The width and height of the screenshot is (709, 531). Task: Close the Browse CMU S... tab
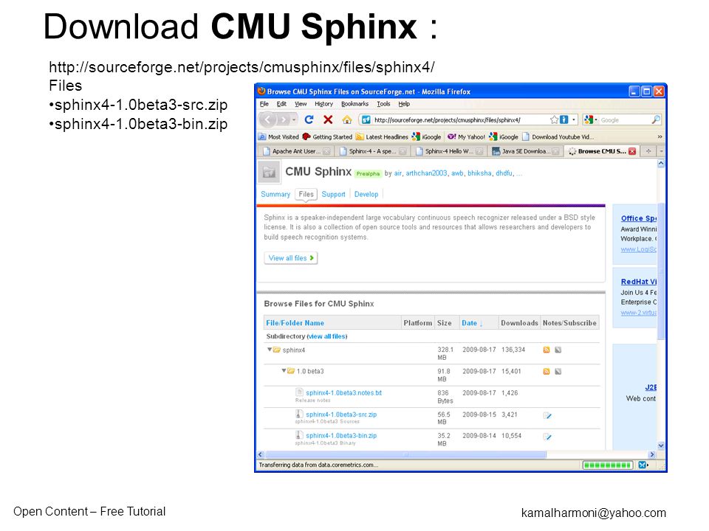(x=632, y=151)
